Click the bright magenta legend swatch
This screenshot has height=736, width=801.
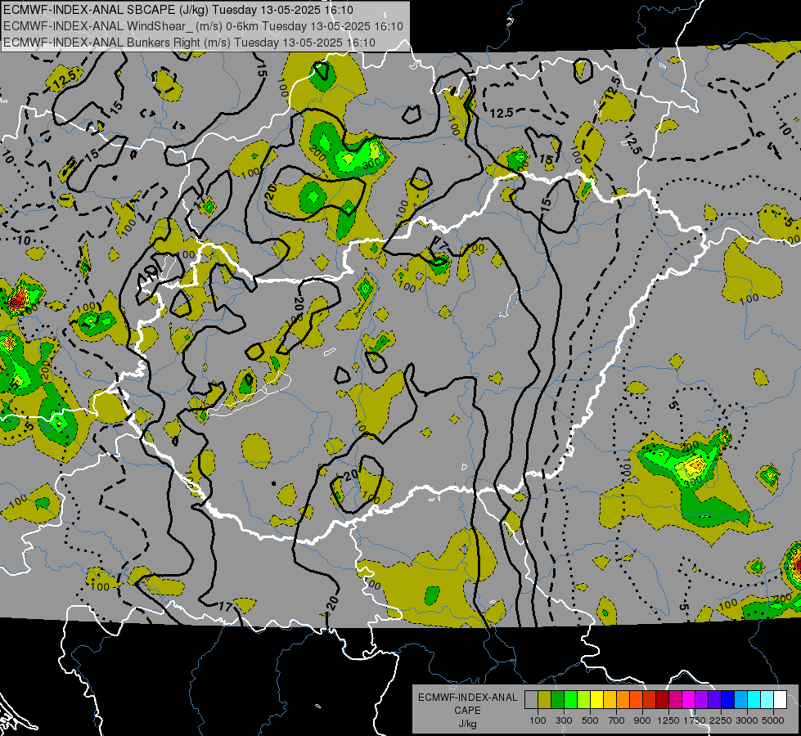tap(689, 700)
